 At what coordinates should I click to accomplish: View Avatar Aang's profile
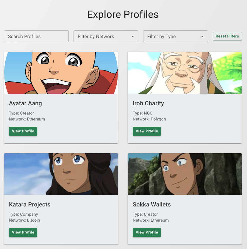[23, 131]
